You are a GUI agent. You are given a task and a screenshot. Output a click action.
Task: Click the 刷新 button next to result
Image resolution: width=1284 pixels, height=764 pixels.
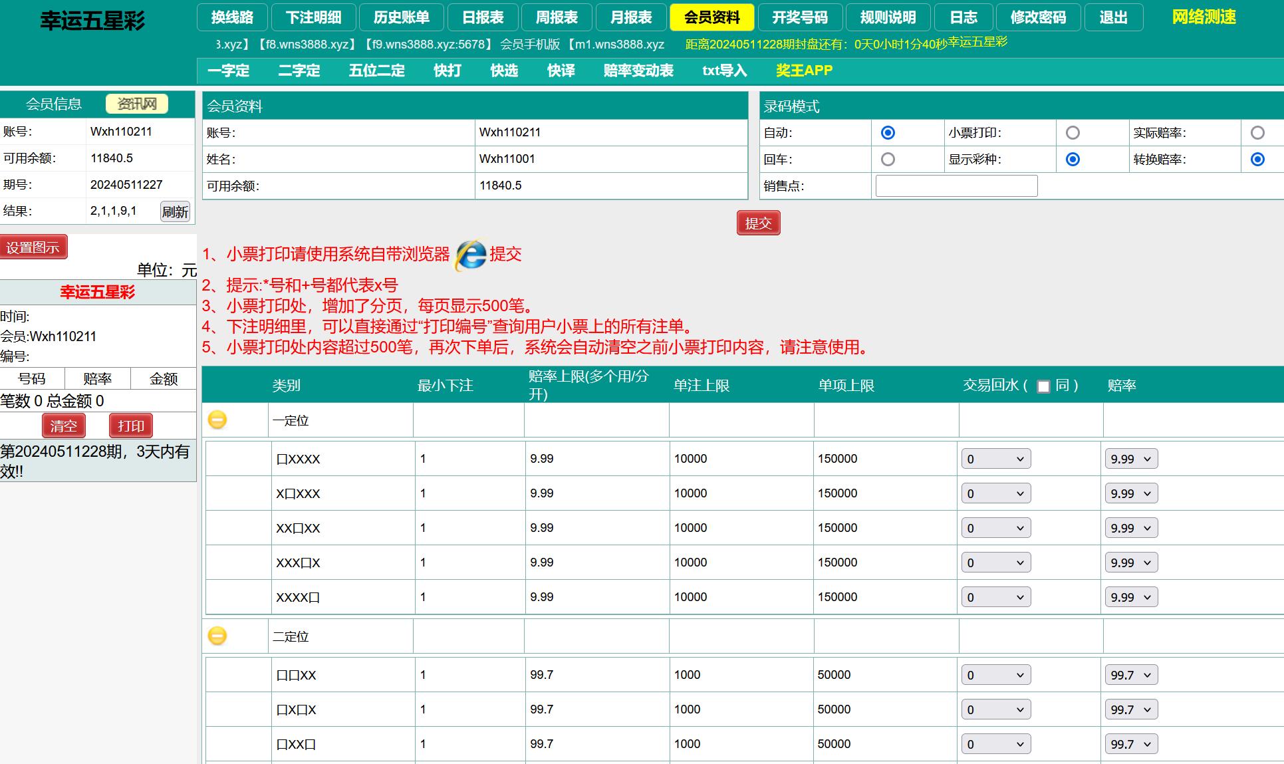pos(175,211)
